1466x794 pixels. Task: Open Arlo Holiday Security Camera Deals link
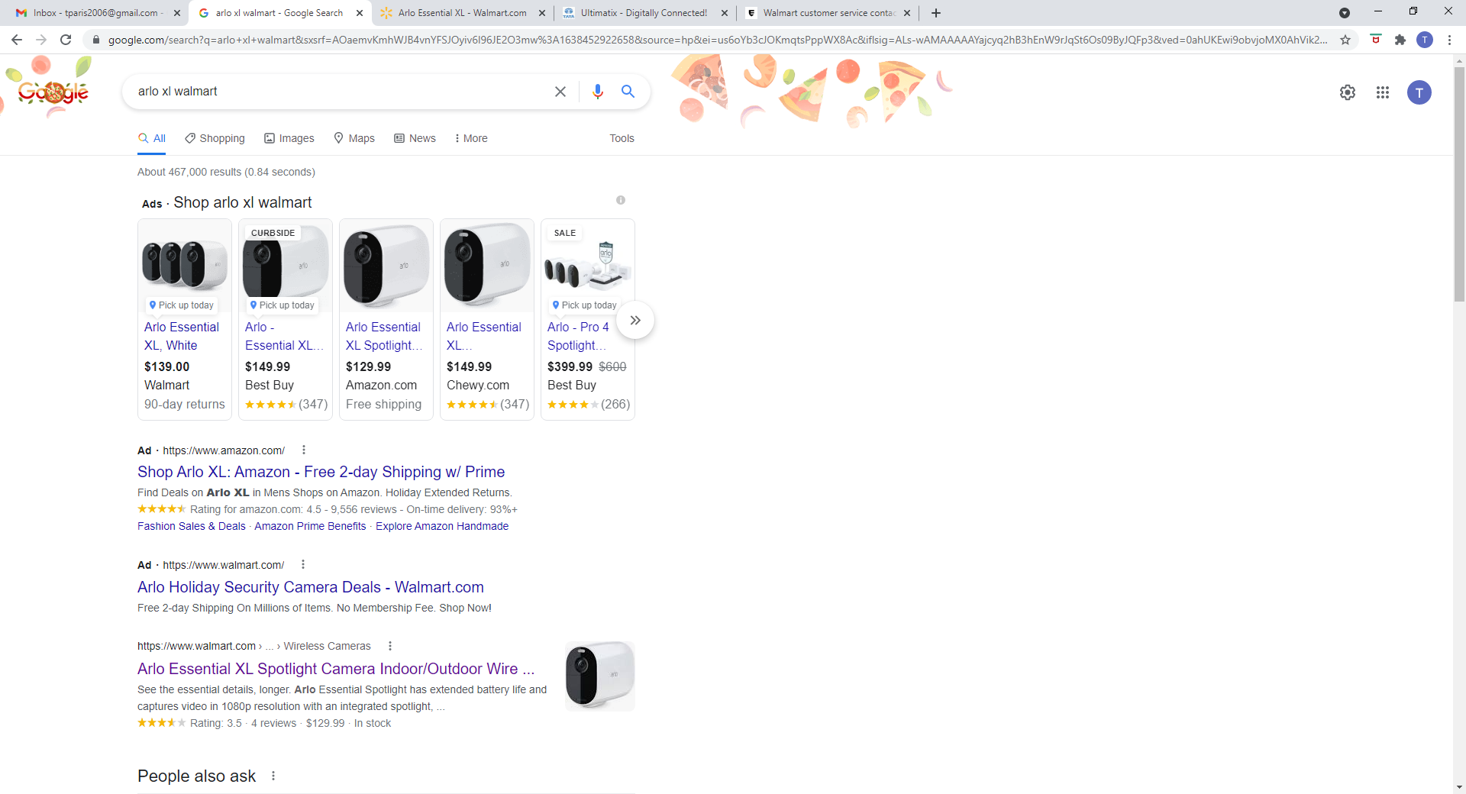pyautogui.click(x=310, y=587)
